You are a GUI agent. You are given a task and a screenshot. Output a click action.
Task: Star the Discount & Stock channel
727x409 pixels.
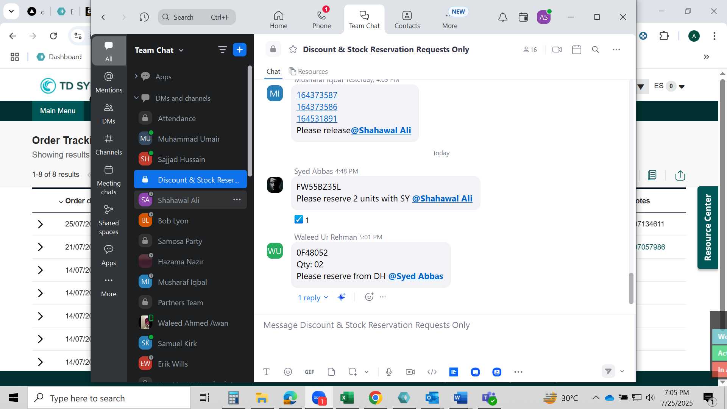[x=293, y=49]
